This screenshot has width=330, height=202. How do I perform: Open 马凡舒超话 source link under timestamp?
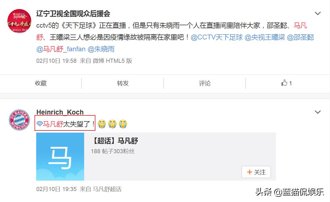click(x=107, y=189)
